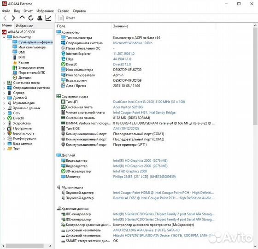Go forward with the right arrow icon

tap(13, 18)
